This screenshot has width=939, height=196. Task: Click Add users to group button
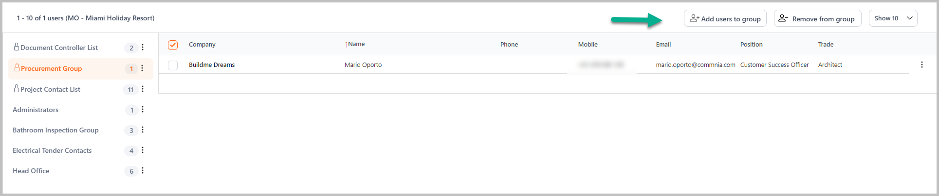(725, 18)
